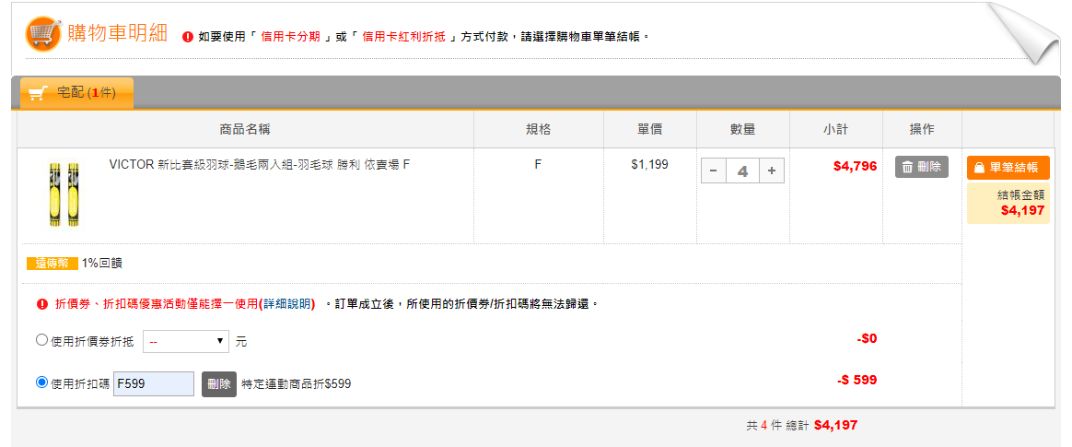Viewport: 1072px width, 447px height.
Task: Open the VICTOR shuttlecock product thumbnail
Action: 63,194
